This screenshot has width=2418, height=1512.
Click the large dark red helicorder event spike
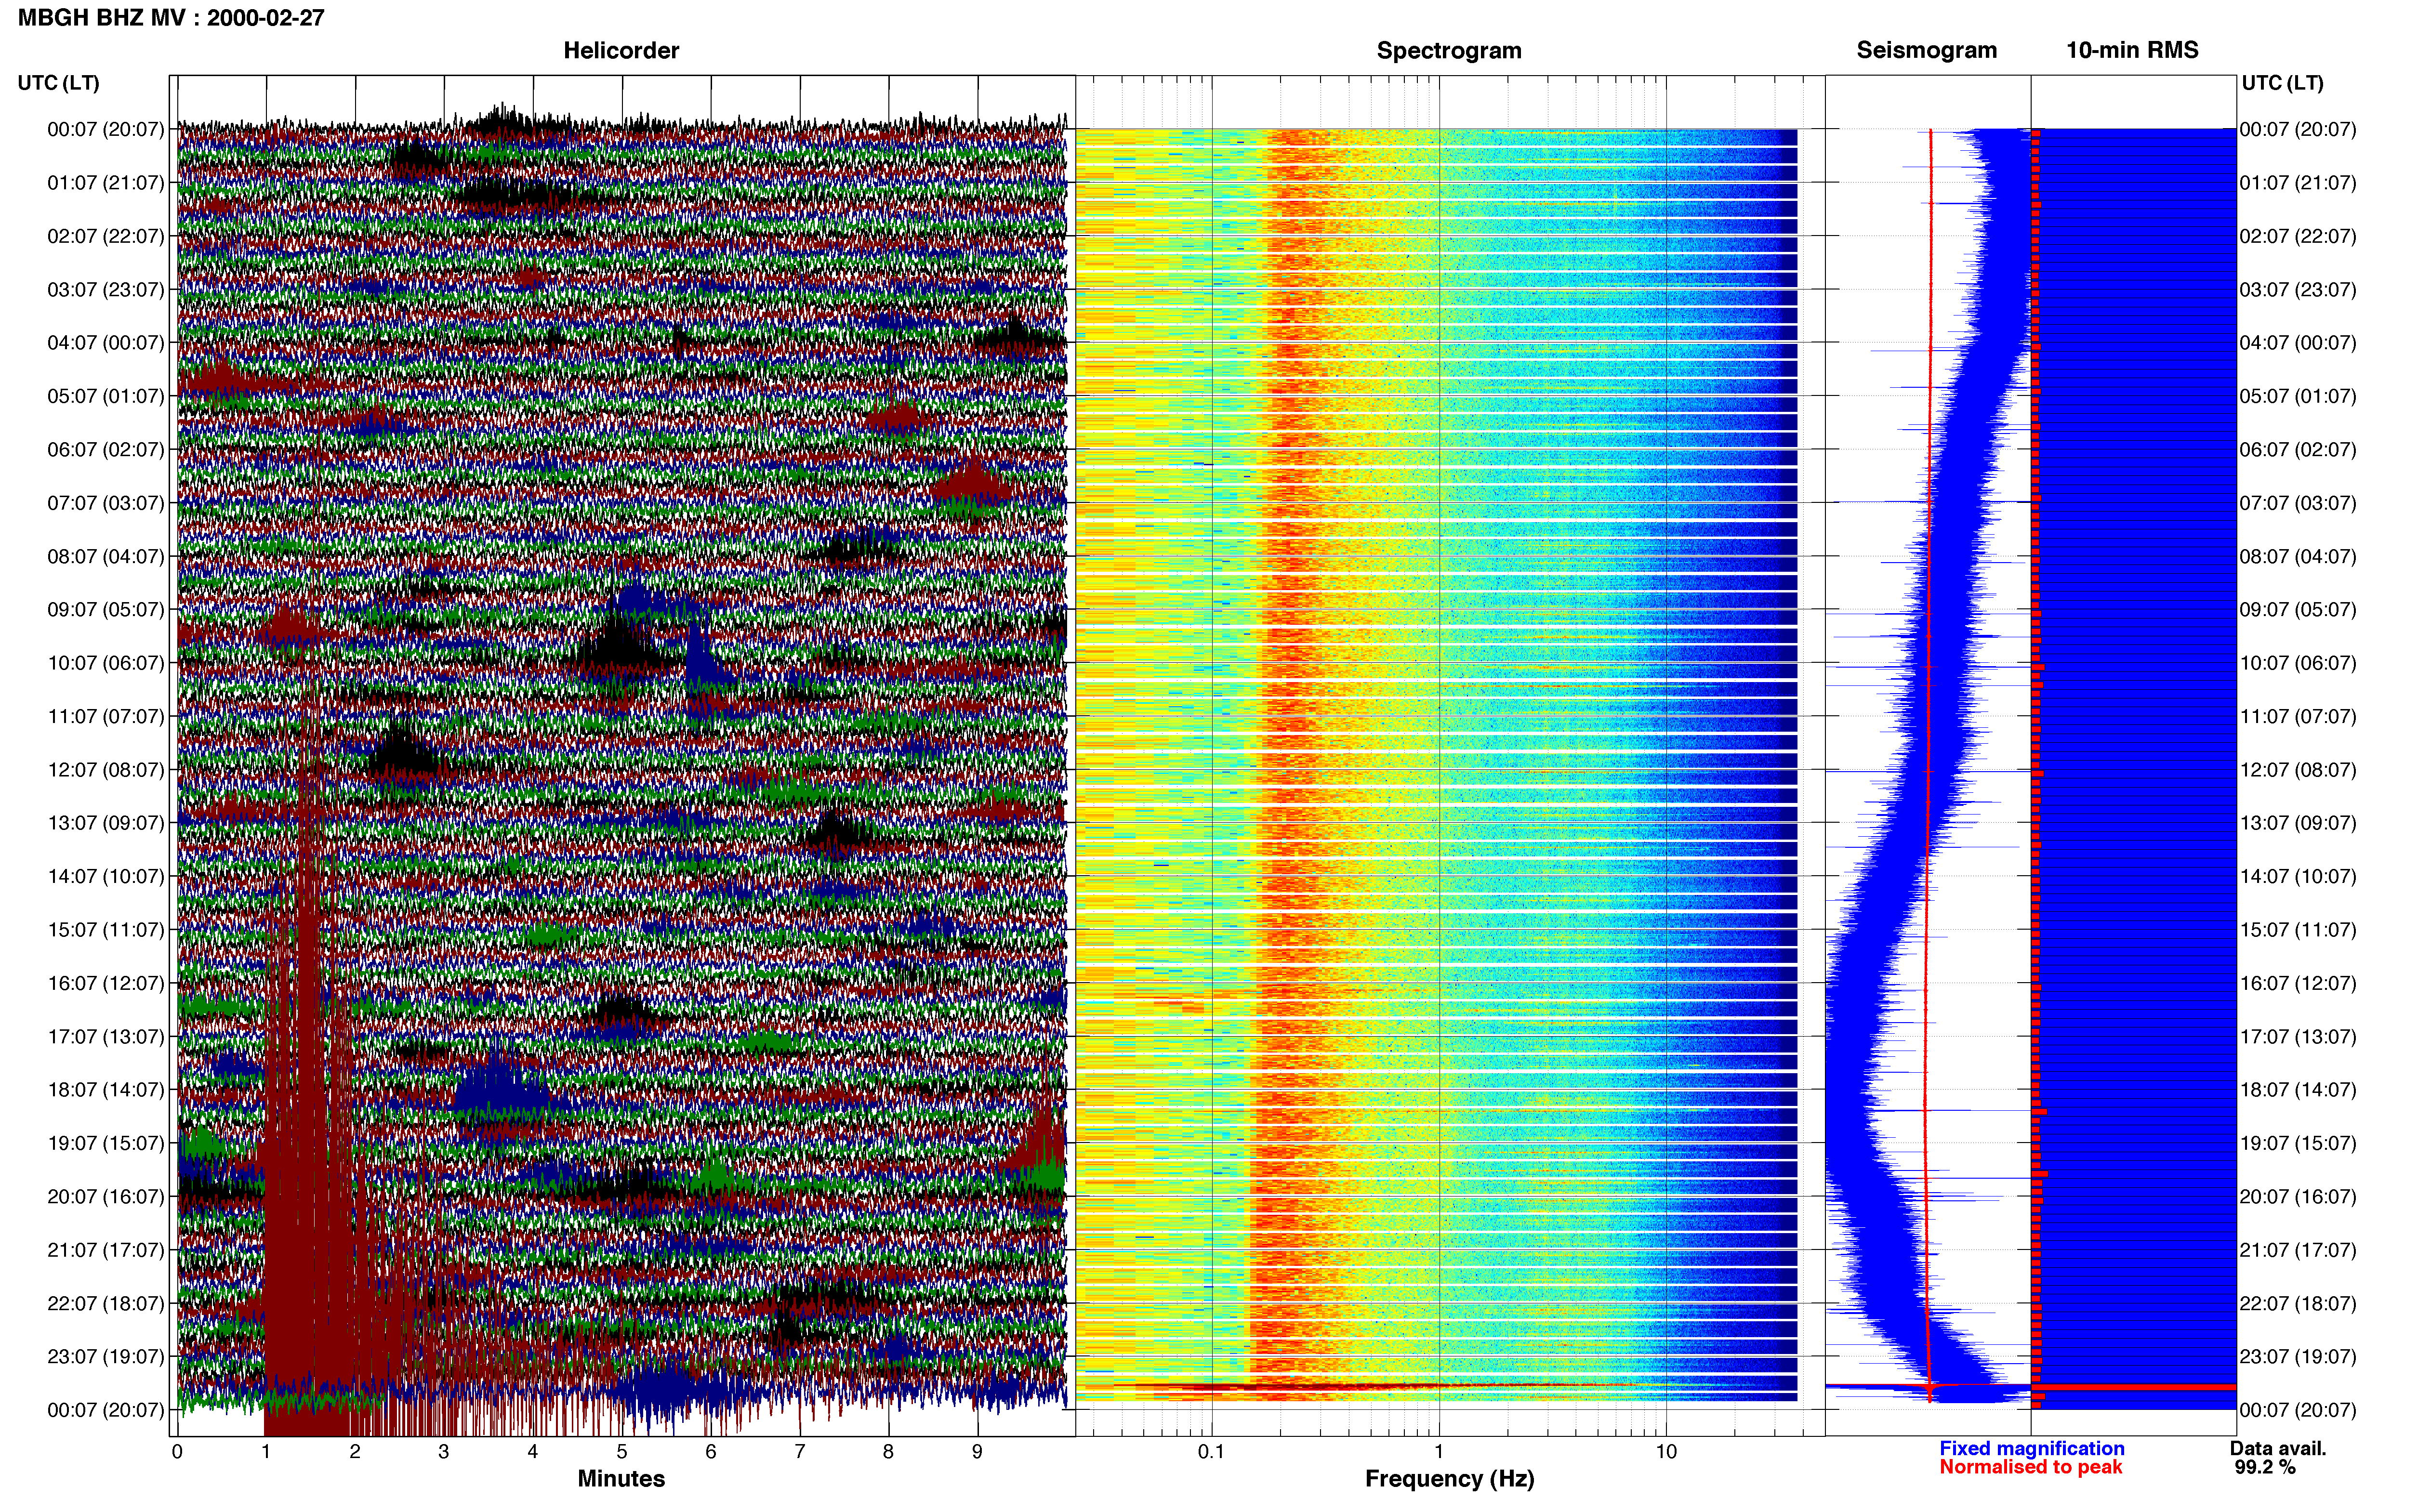tap(310, 1150)
